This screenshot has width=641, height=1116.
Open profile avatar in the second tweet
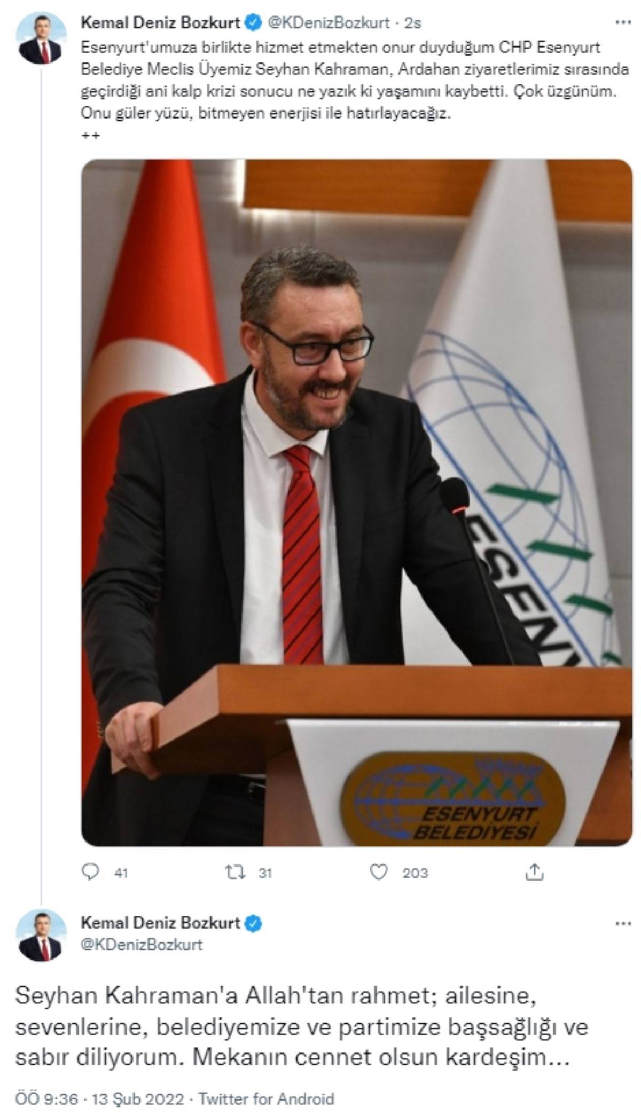42,937
